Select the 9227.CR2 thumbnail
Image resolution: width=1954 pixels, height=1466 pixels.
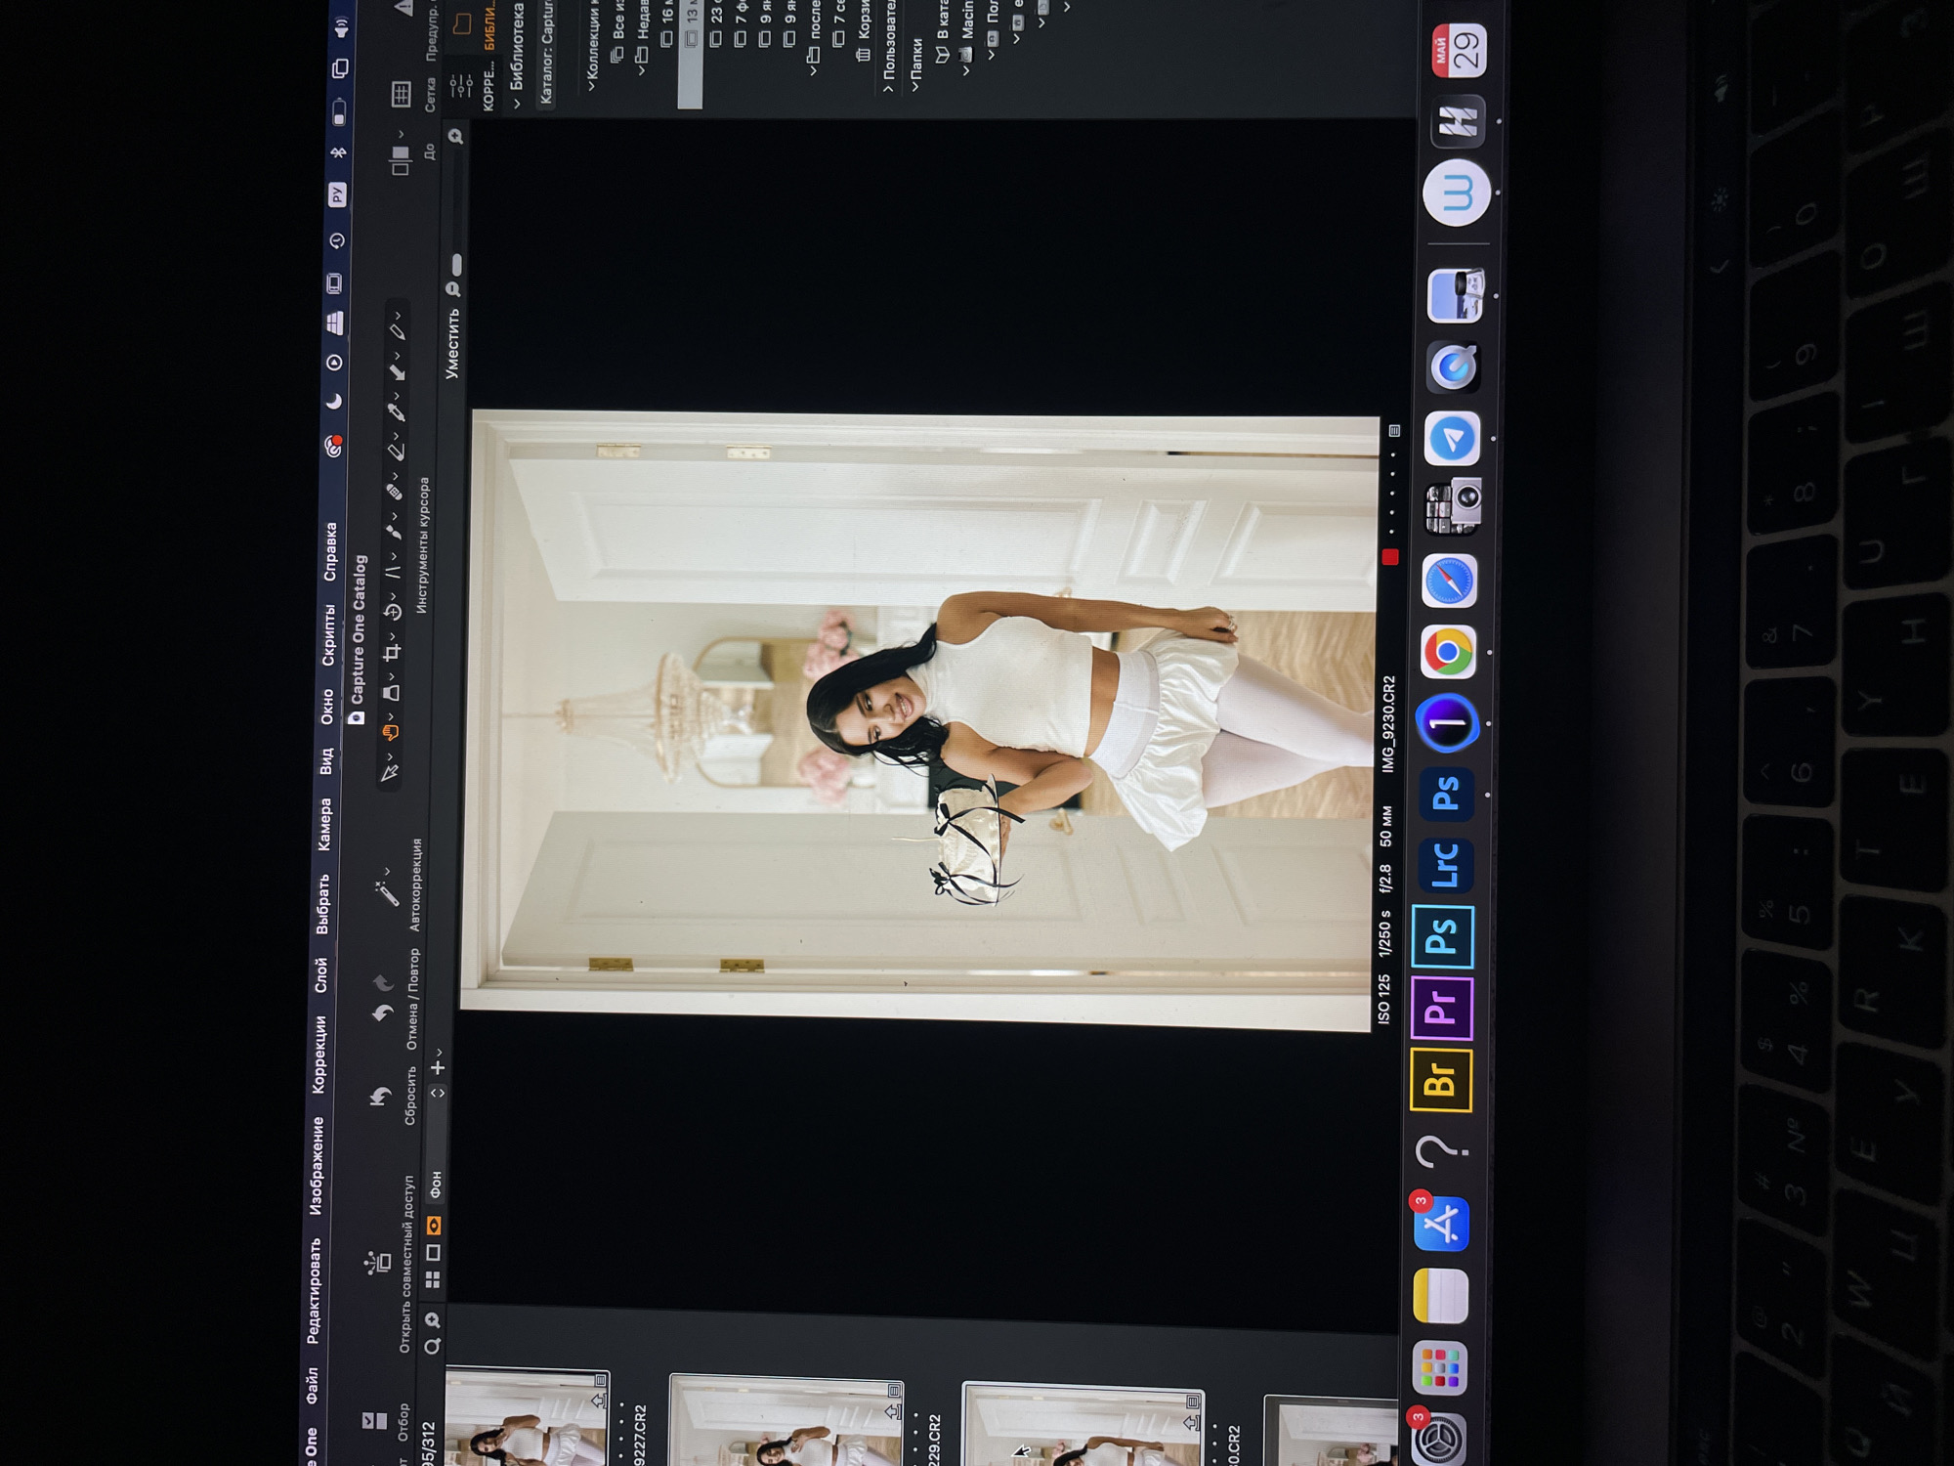(528, 1417)
